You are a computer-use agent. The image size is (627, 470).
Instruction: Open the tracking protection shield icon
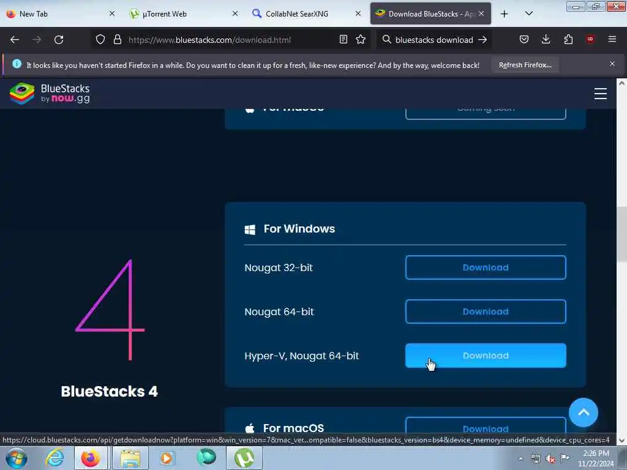(100, 39)
